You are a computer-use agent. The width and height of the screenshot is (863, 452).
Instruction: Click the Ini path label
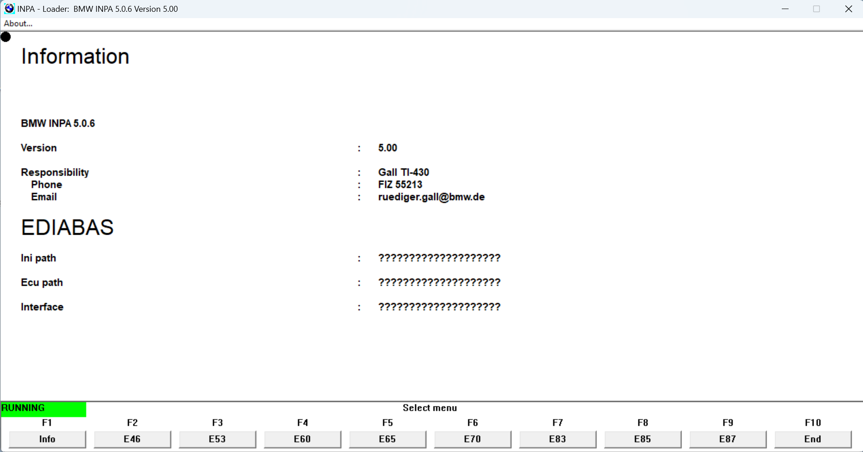(39, 258)
